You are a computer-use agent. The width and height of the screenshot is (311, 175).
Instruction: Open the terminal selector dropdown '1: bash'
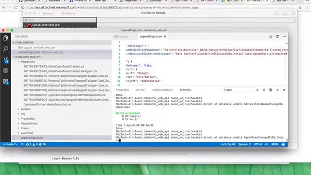pos(241,90)
